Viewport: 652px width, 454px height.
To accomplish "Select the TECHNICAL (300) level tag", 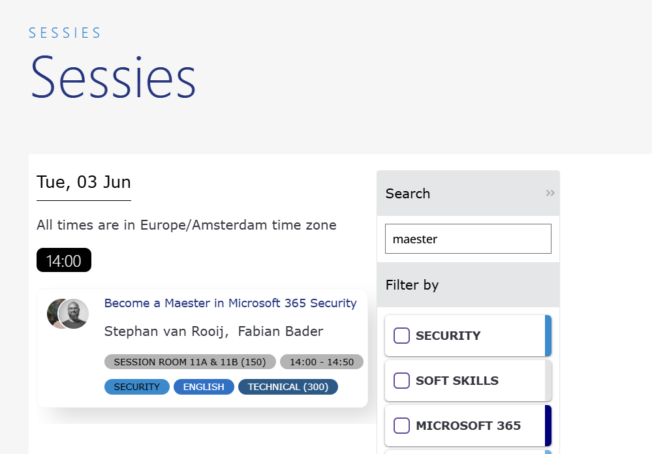I will (x=288, y=387).
